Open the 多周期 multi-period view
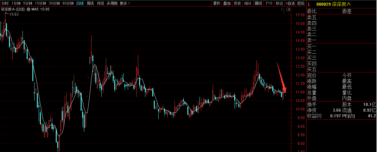The width and height of the screenshot is (377, 152). coord(112,3)
